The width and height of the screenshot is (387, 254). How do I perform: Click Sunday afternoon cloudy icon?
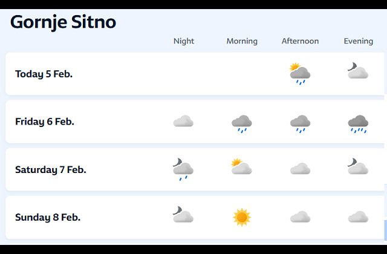(x=300, y=217)
